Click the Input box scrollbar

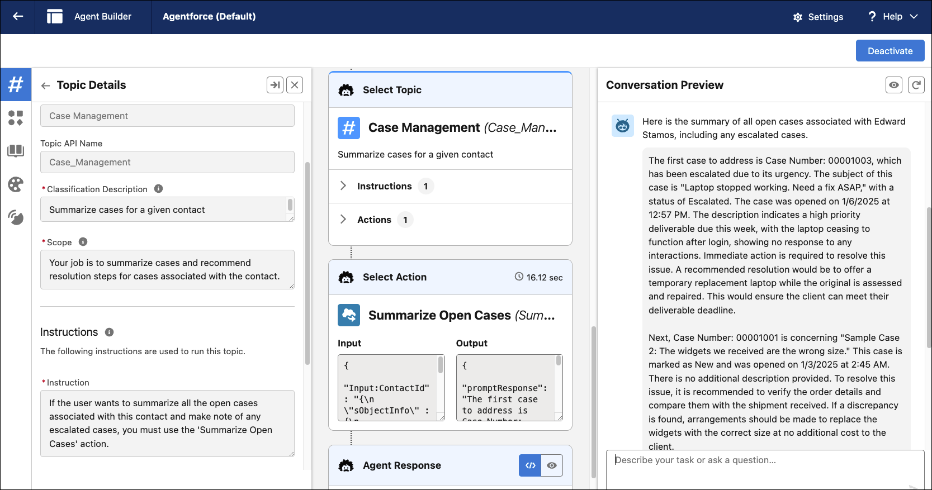tap(441, 365)
